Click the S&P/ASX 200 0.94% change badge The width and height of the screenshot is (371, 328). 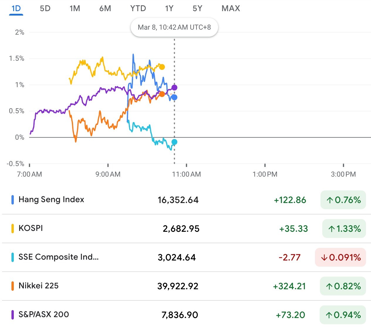coord(343,315)
